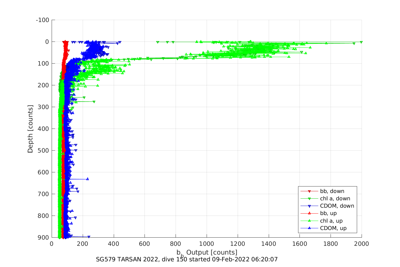Click the red up-triangle marker in legend
400x267 pixels.
click(309, 213)
